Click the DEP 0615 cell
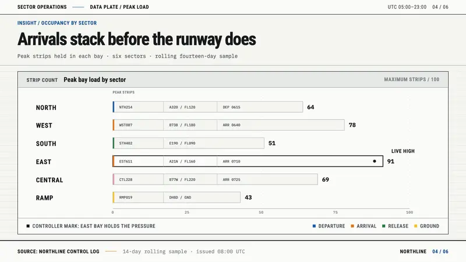The image size is (466, 262). 260,107
